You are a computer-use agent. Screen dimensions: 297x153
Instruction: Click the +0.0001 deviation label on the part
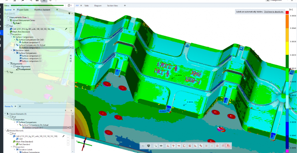pos(178,75)
